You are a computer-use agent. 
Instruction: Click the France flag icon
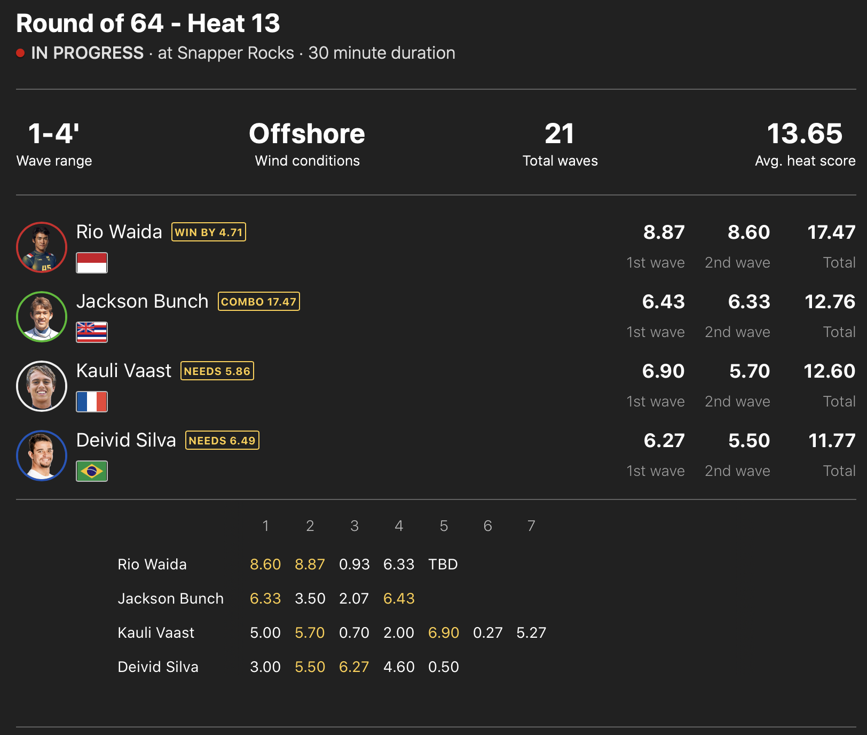[x=92, y=402]
